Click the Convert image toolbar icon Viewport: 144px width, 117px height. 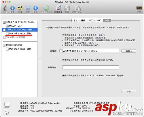coord(67,8)
